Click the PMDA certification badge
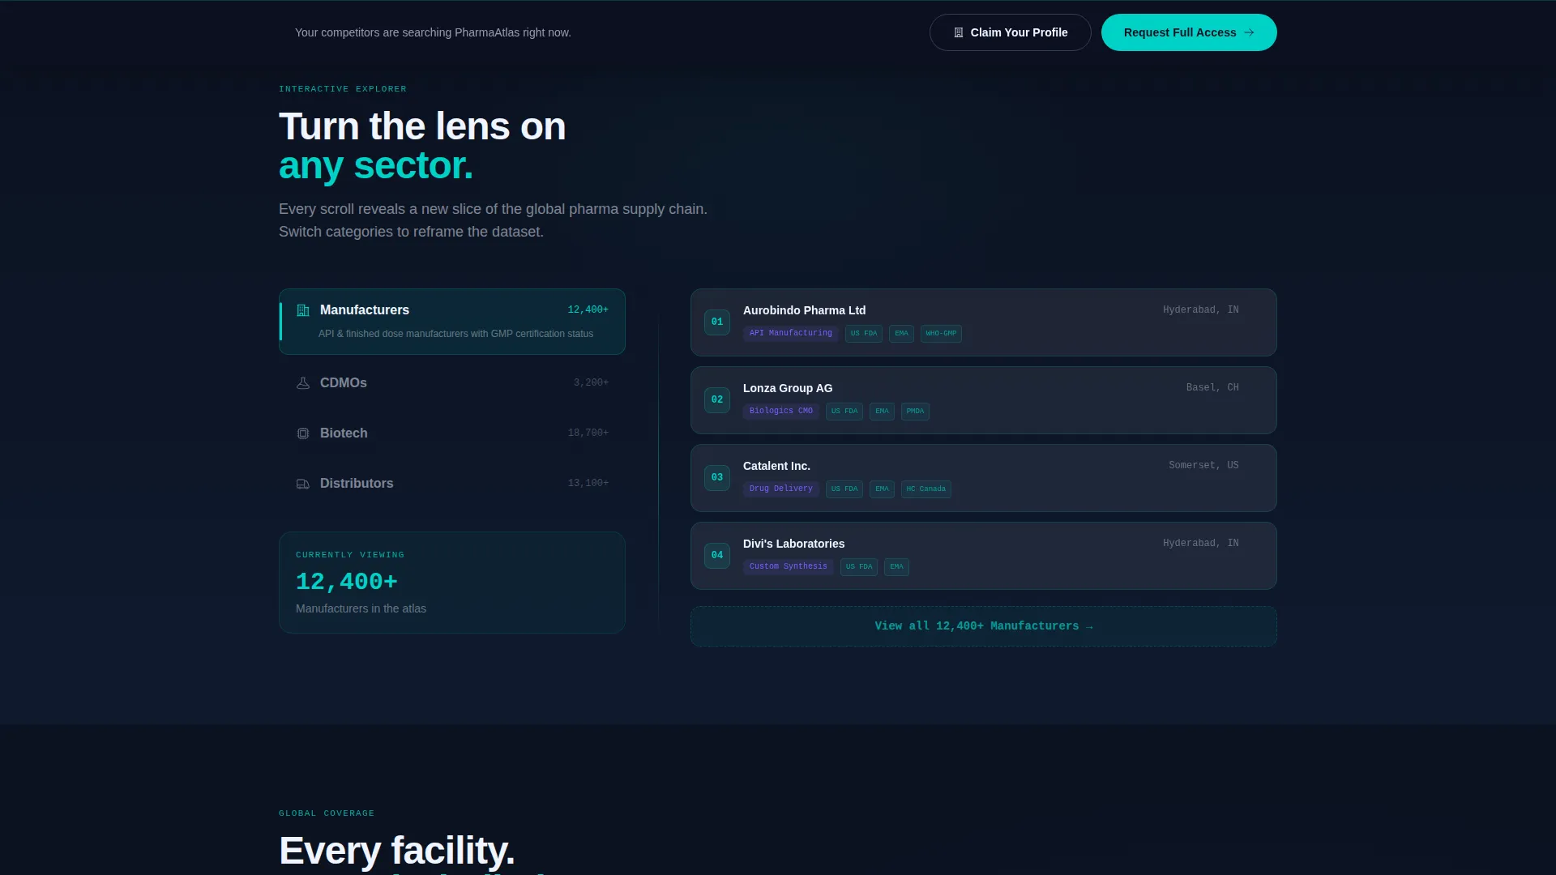Screen dimensions: 1556x875 point(915,412)
